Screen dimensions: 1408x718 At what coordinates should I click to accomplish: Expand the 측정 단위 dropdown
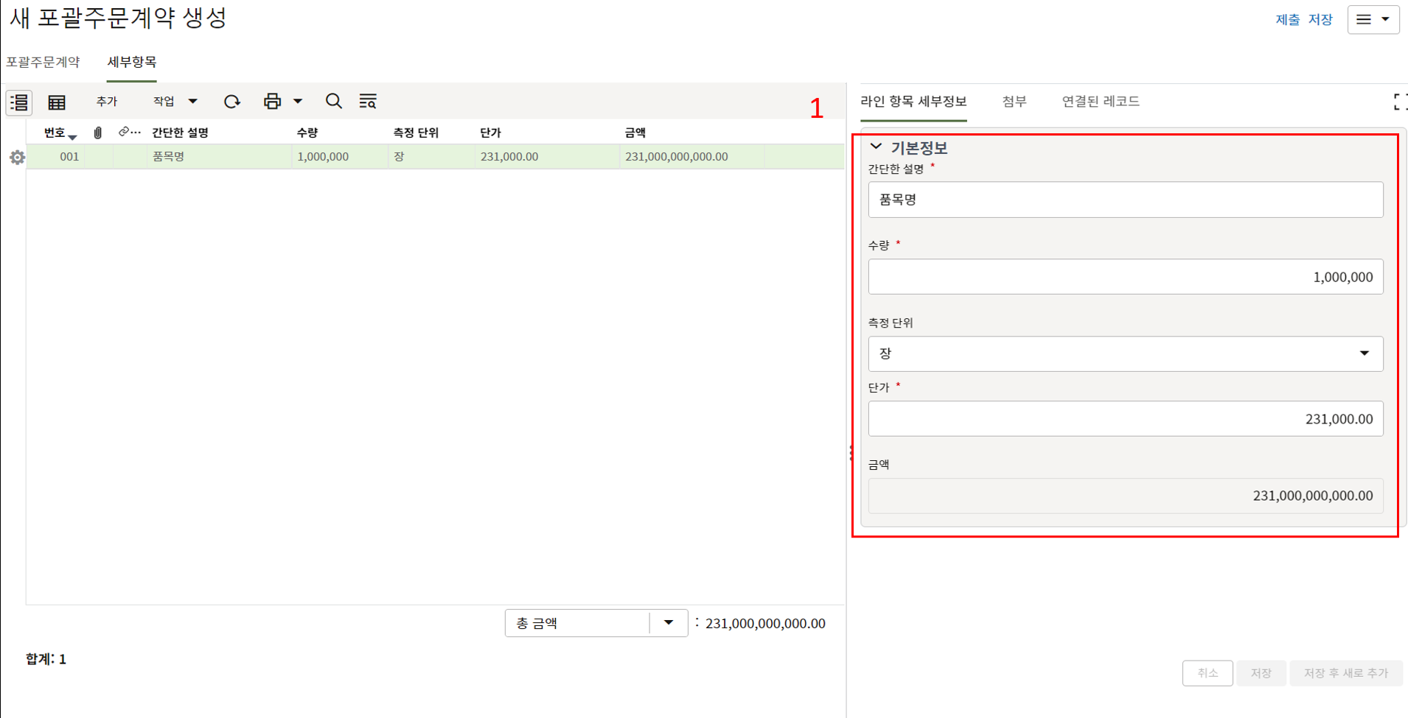[1364, 354]
